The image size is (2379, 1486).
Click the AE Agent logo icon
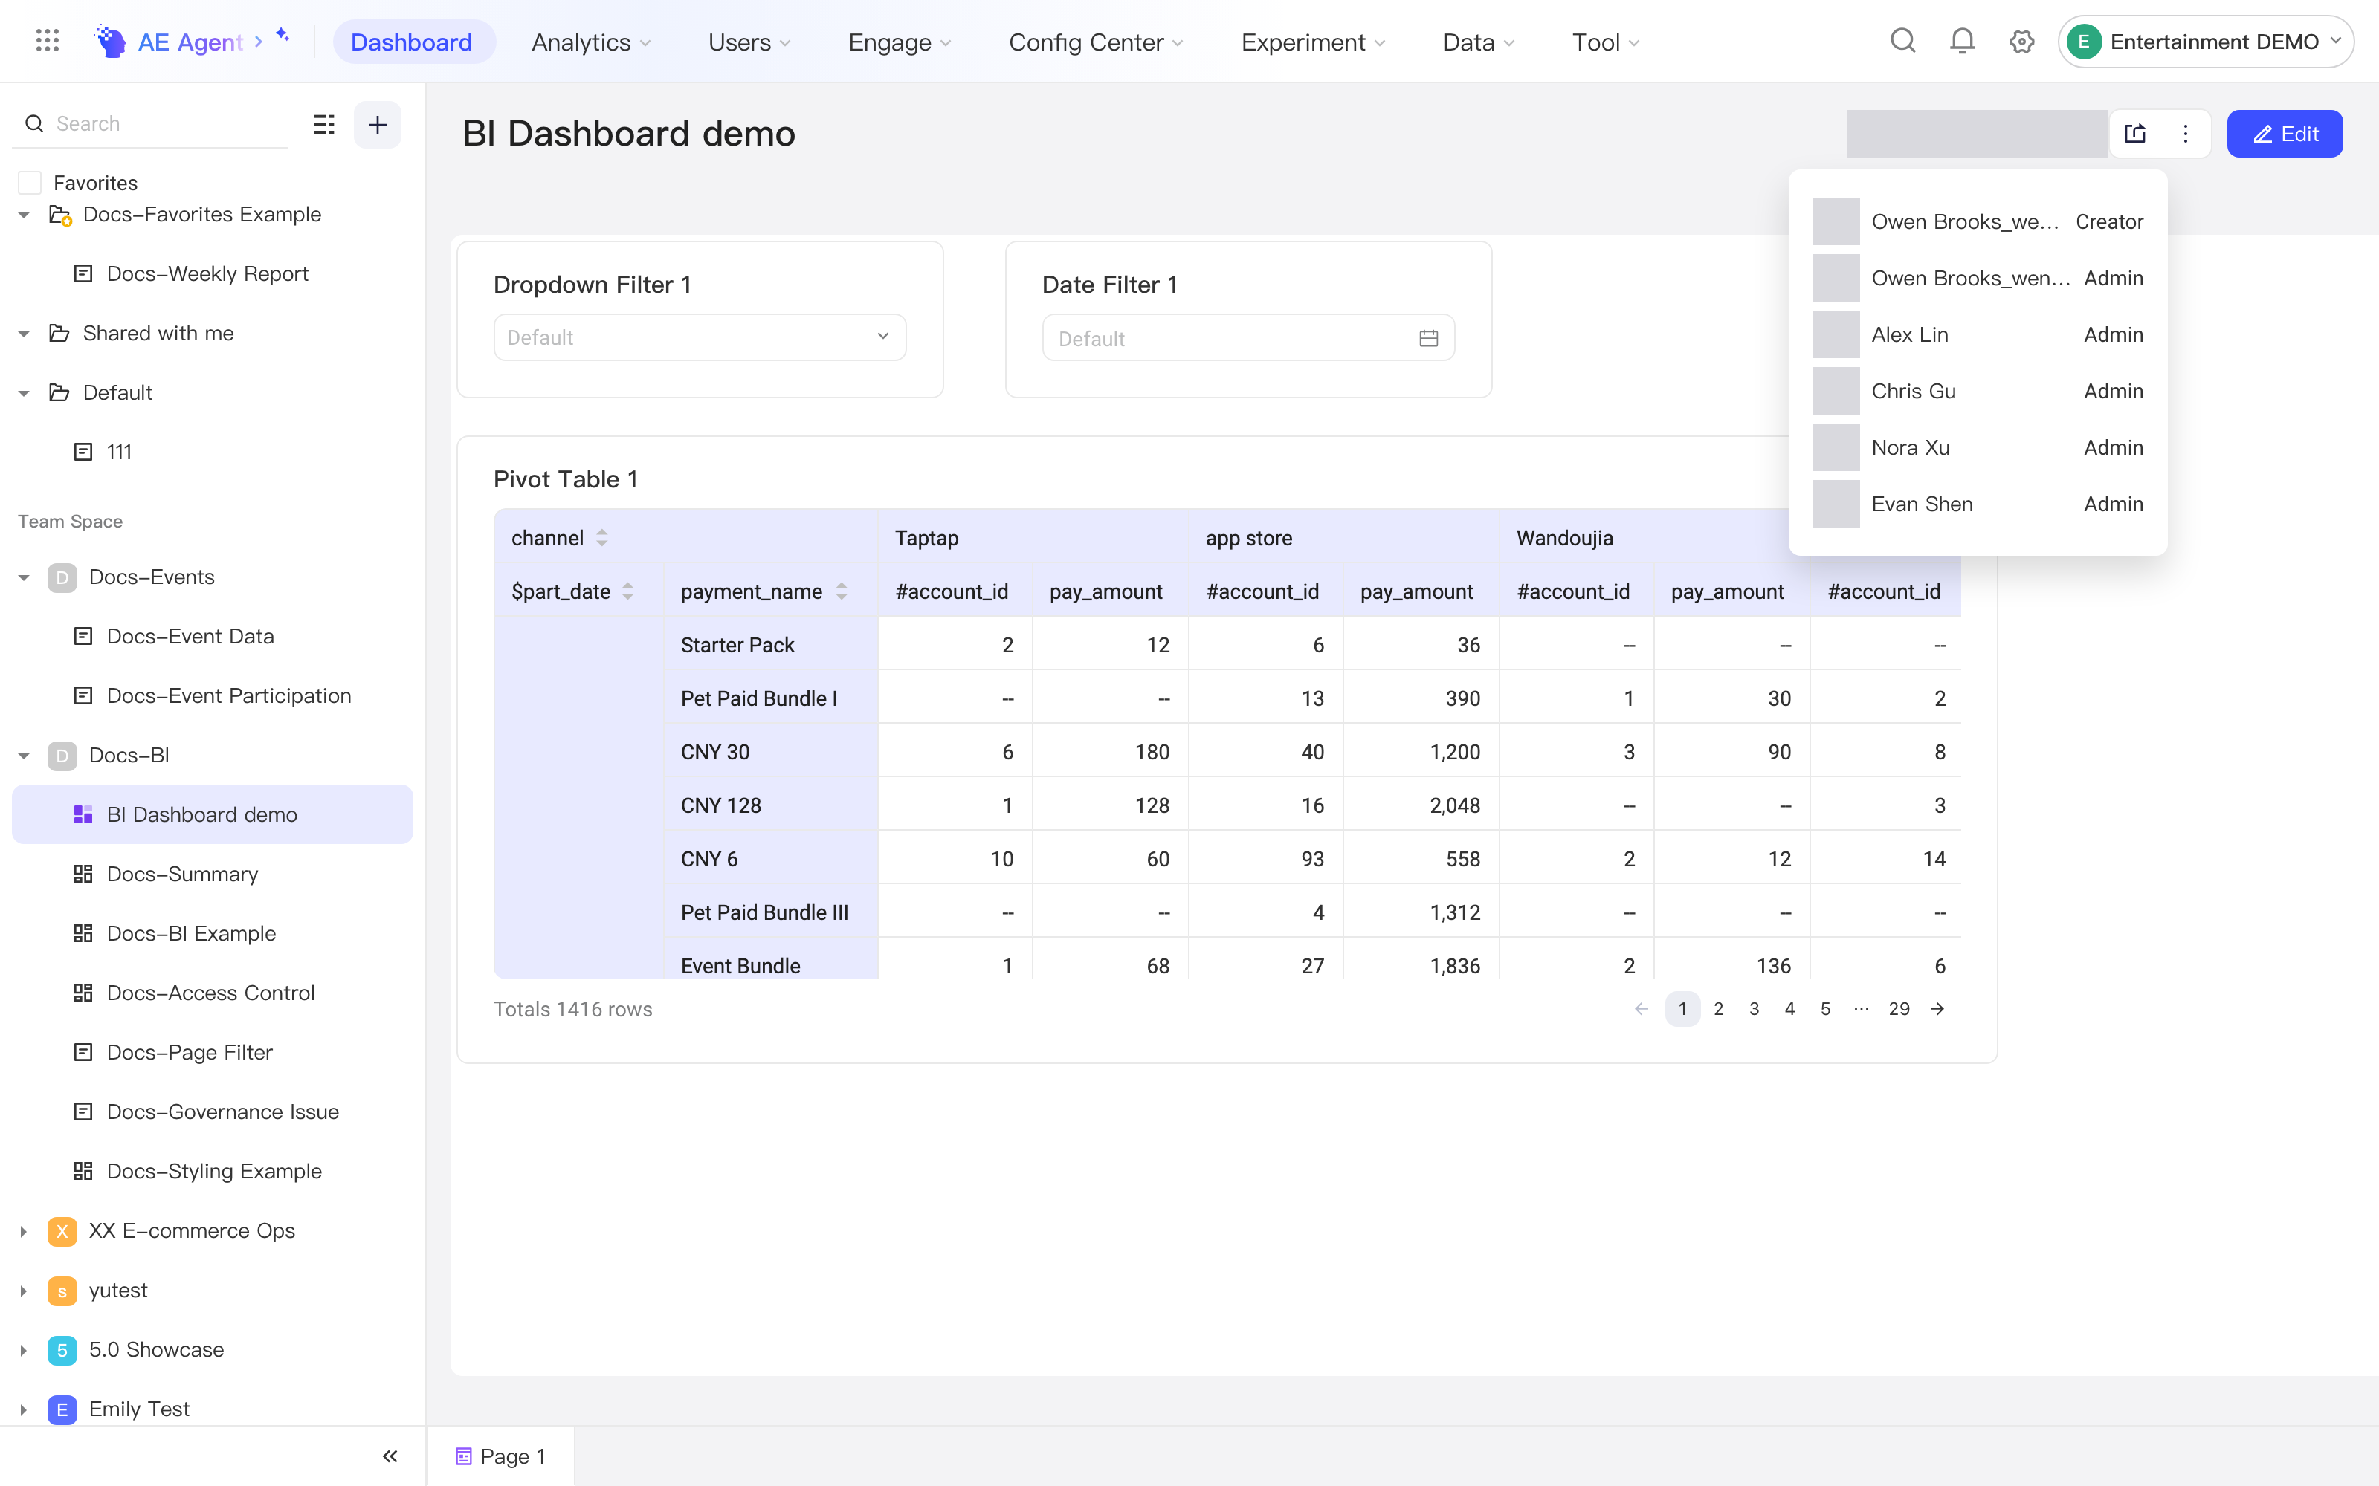point(110,42)
